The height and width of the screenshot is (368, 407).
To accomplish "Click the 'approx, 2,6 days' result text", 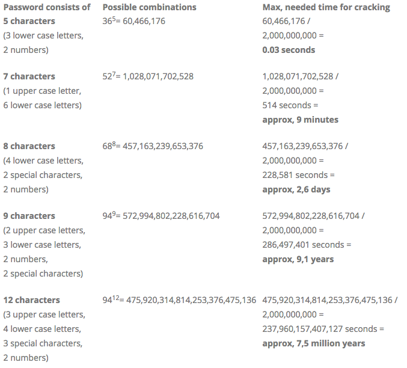I will coord(296,189).
